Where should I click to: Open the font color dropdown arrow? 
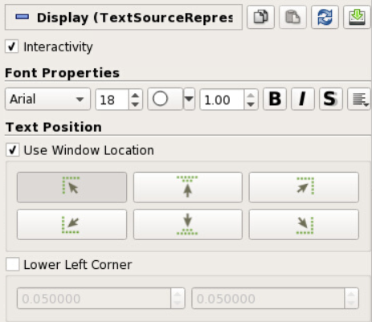coord(190,99)
